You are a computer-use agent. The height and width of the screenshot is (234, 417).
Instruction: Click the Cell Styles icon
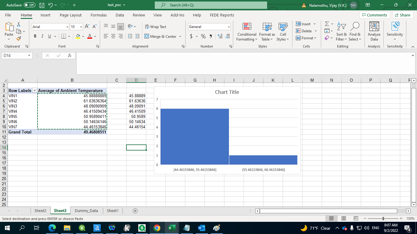tap(283, 30)
